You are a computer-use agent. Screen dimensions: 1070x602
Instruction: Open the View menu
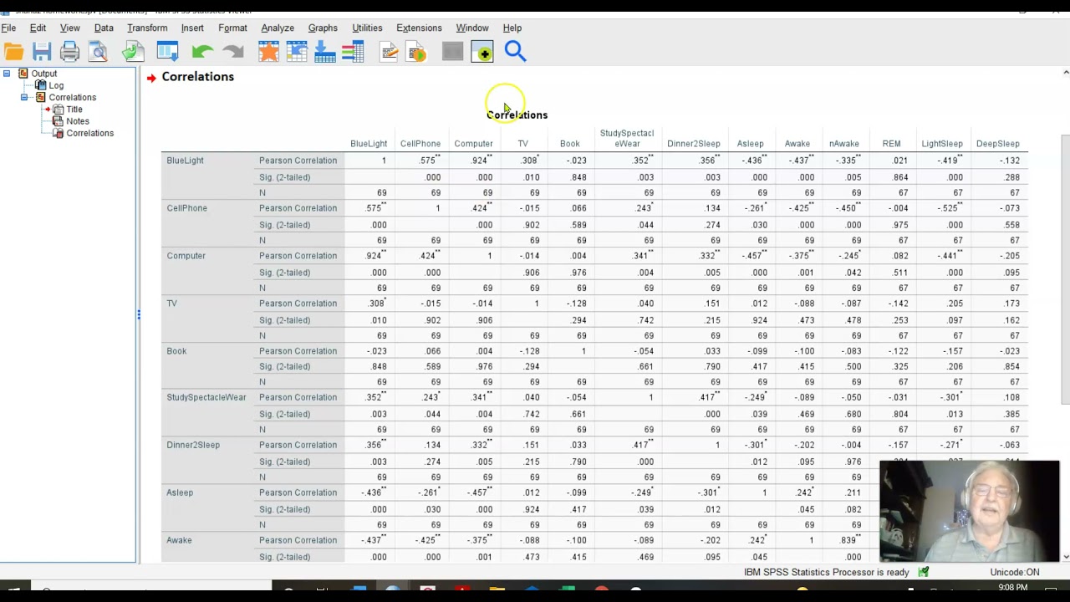tap(70, 28)
